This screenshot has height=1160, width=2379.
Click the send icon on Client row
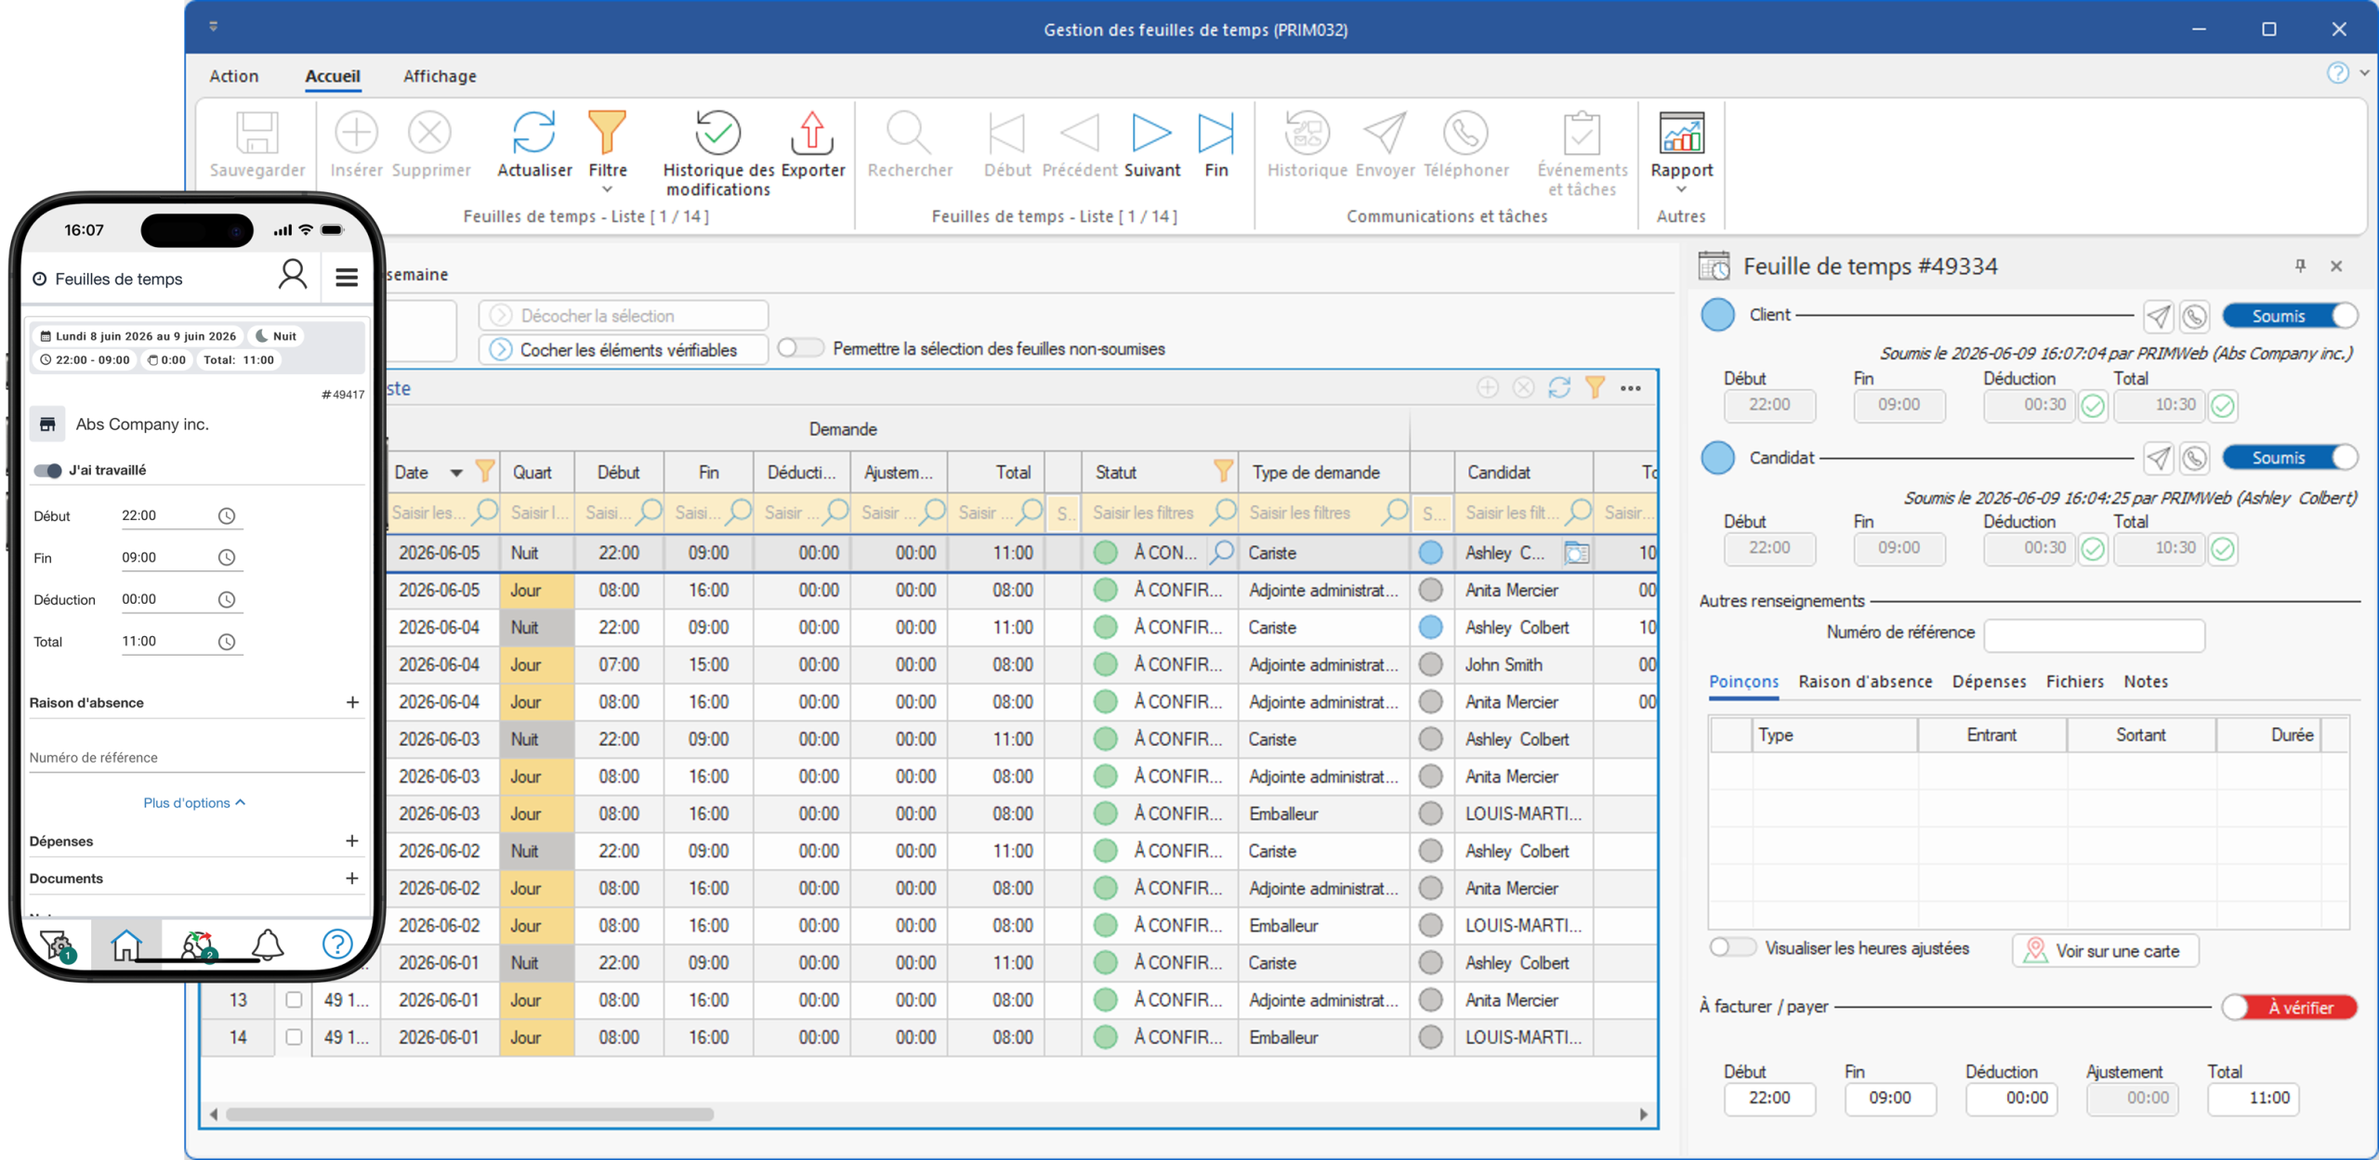[2158, 317]
